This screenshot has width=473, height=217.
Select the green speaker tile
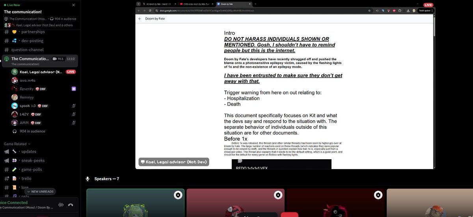pyautogui.click(x=136, y=203)
